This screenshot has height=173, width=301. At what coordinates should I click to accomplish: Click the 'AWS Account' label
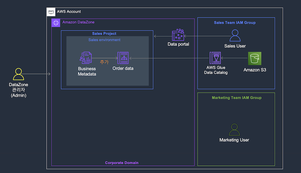69,11
